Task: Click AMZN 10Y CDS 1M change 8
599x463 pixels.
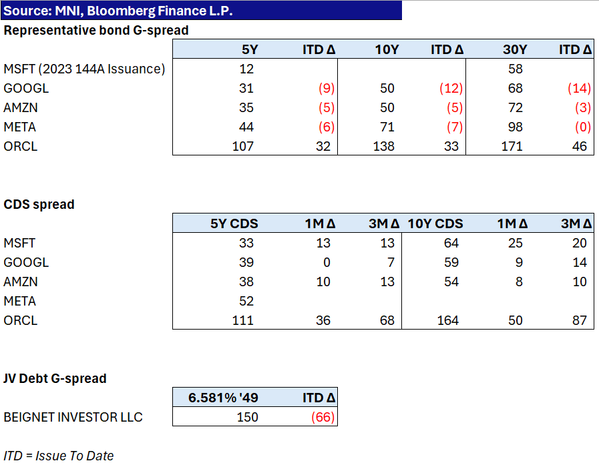Action: (519, 282)
